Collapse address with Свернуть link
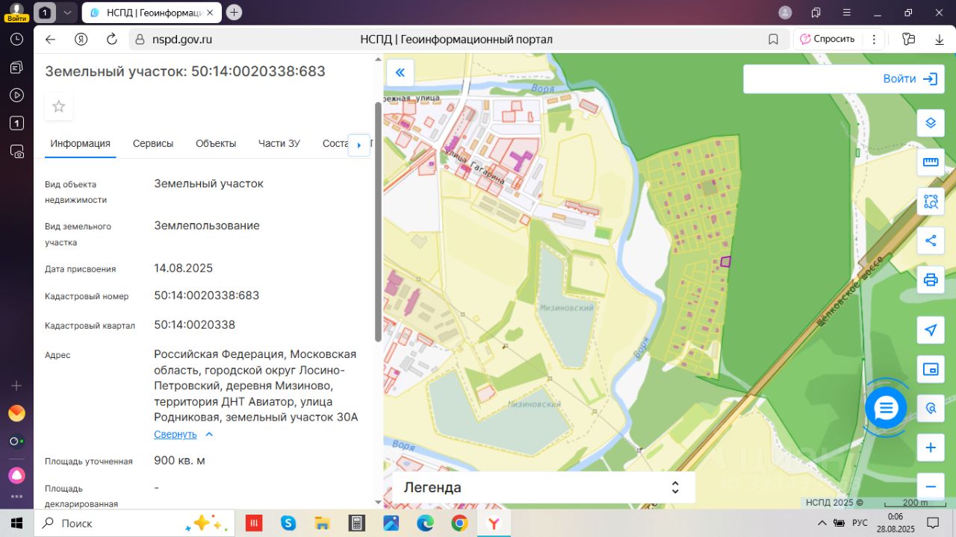The height and width of the screenshot is (537, 956). (x=176, y=434)
